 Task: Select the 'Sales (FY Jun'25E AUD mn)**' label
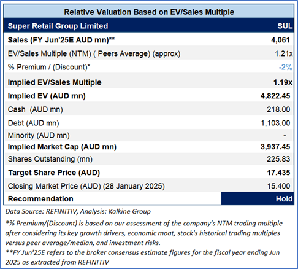point(61,40)
